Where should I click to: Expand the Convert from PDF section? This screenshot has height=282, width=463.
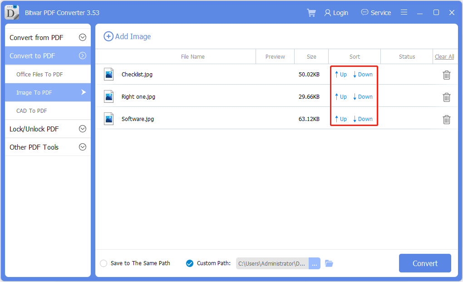click(x=82, y=37)
